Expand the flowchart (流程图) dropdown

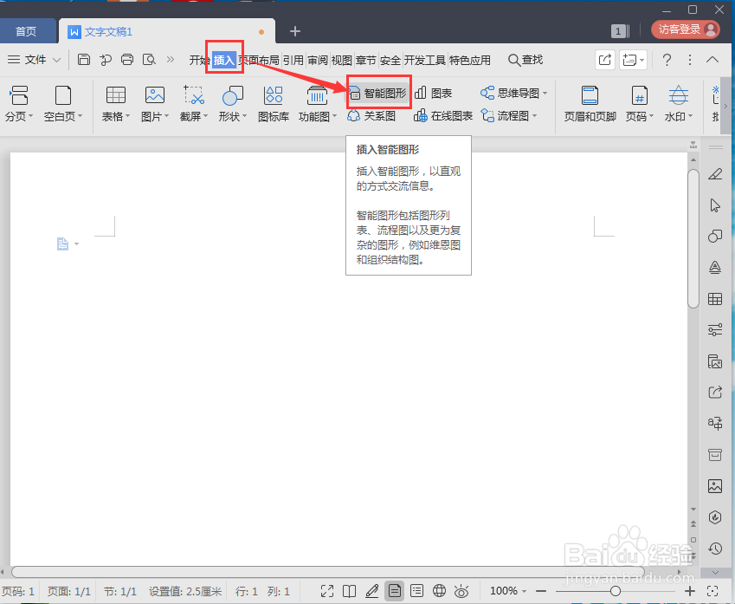click(535, 115)
